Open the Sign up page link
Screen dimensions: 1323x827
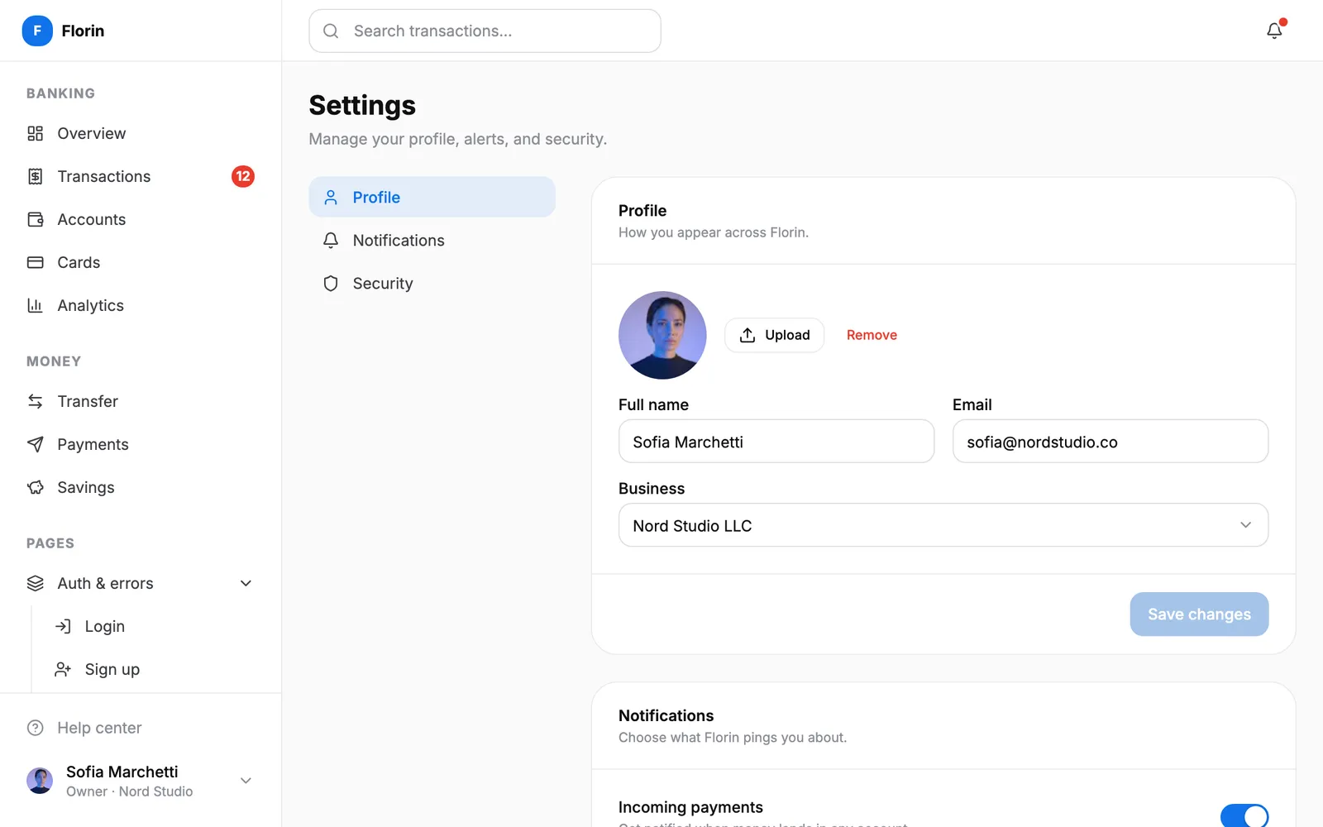[x=155, y=669]
